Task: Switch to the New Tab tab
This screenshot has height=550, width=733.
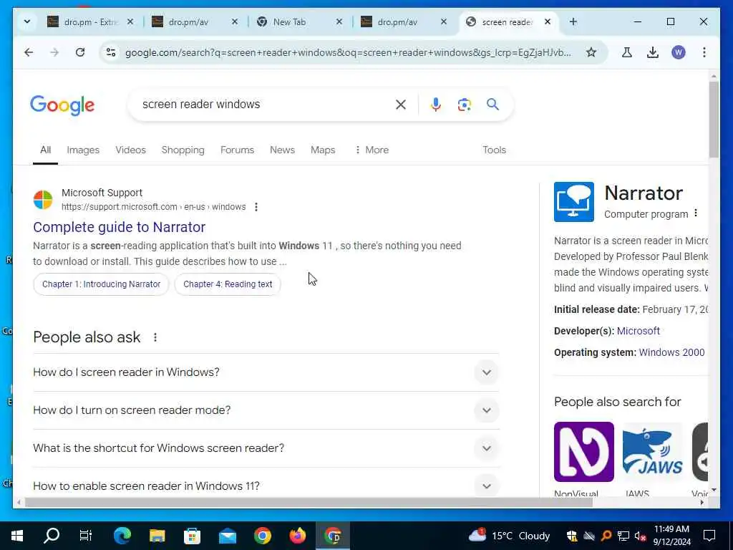Action: click(x=289, y=22)
